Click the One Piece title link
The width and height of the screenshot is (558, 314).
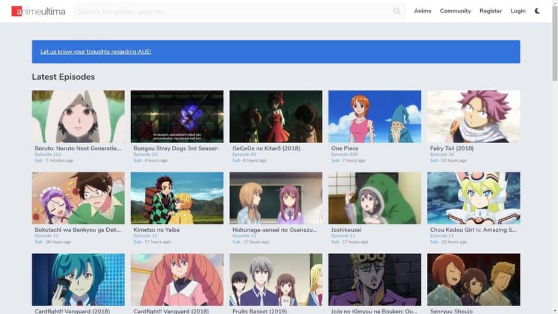(x=344, y=148)
